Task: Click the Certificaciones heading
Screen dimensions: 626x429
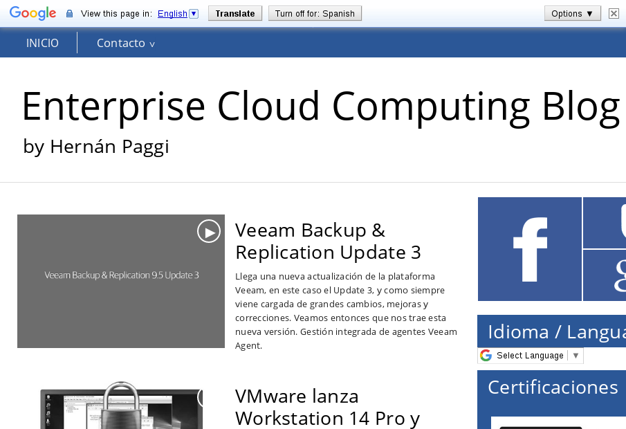Action: click(x=553, y=387)
